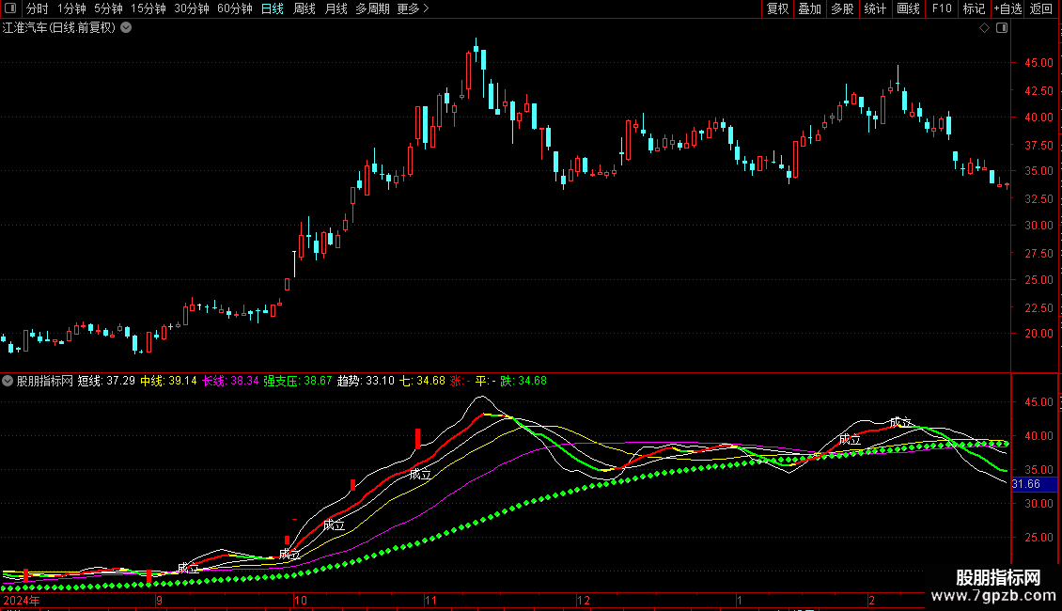Open the 统计 statistics tool
1062x611 pixels.
tap(874, 8)
